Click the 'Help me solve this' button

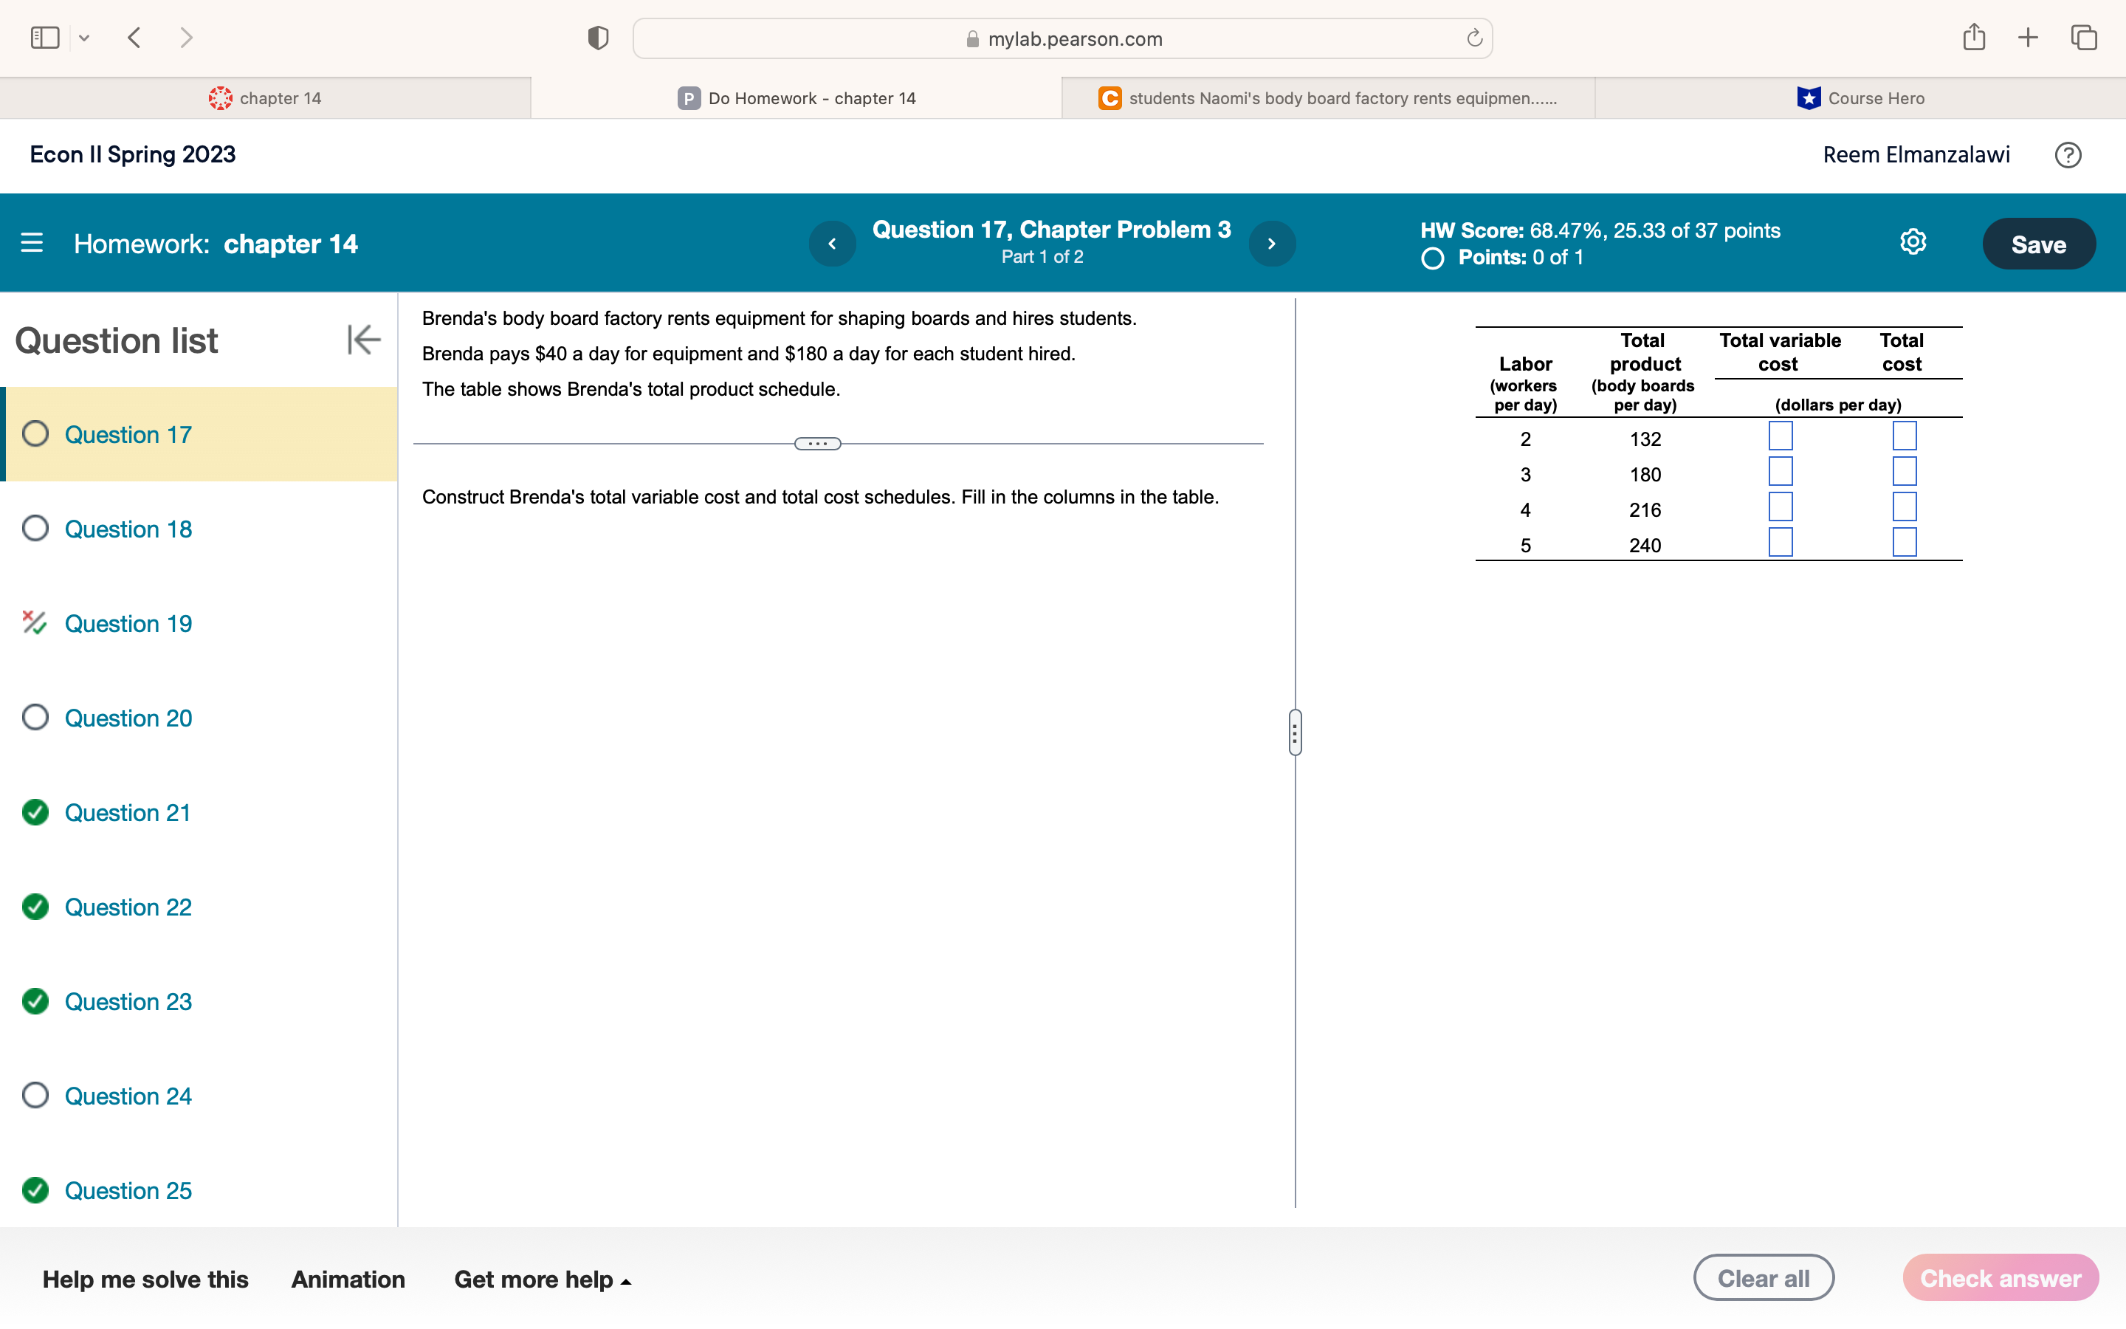tap(144, 1279)
